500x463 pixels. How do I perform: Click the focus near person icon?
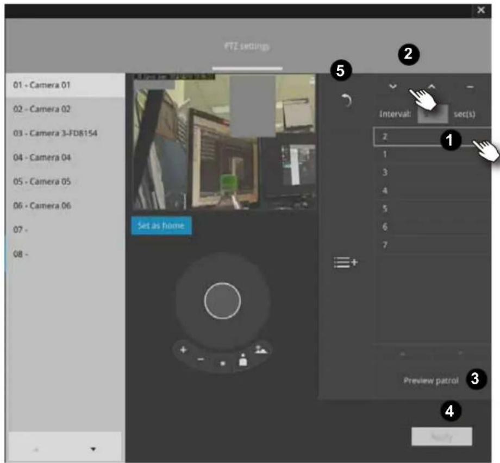(243, 360)
